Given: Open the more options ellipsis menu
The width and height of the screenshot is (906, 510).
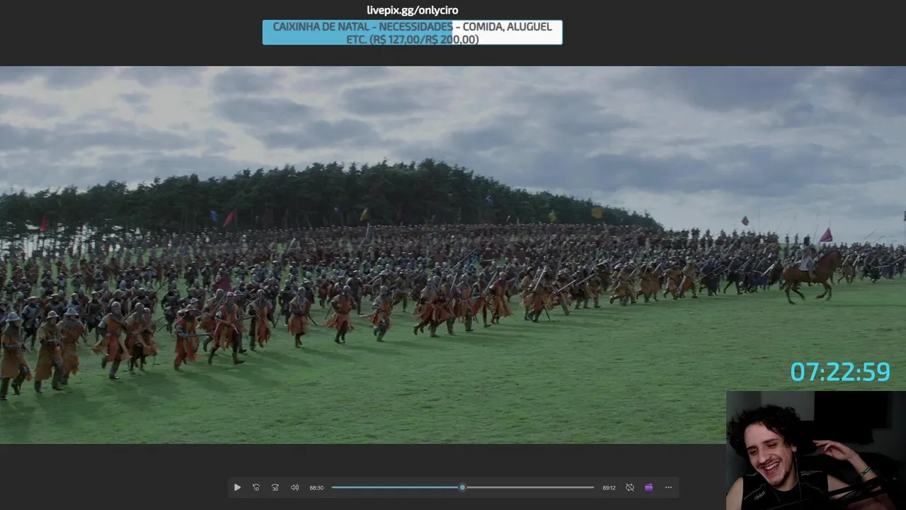Looking at the screenshot, I should [x=668, y=487].
